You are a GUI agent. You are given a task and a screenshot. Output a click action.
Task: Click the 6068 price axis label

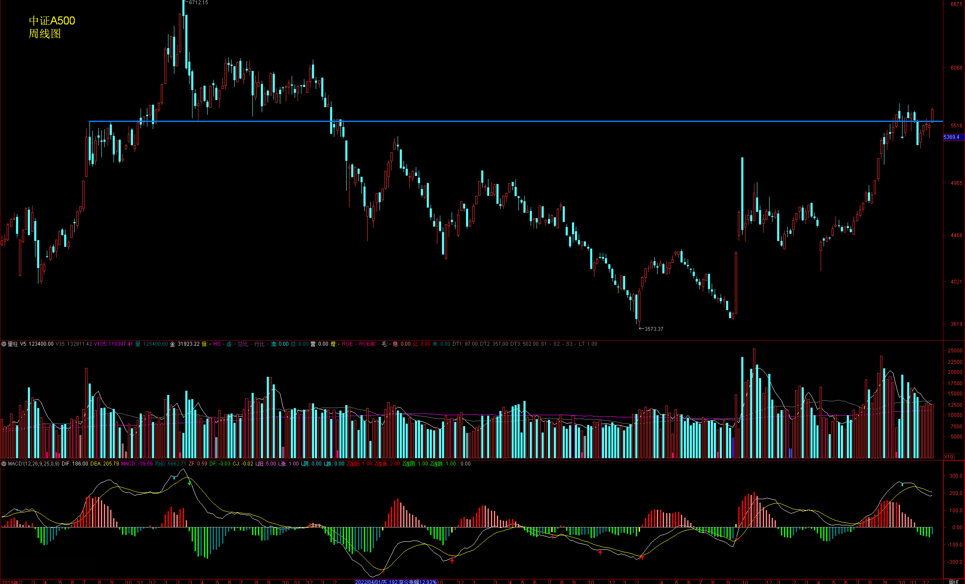point(956,68)
